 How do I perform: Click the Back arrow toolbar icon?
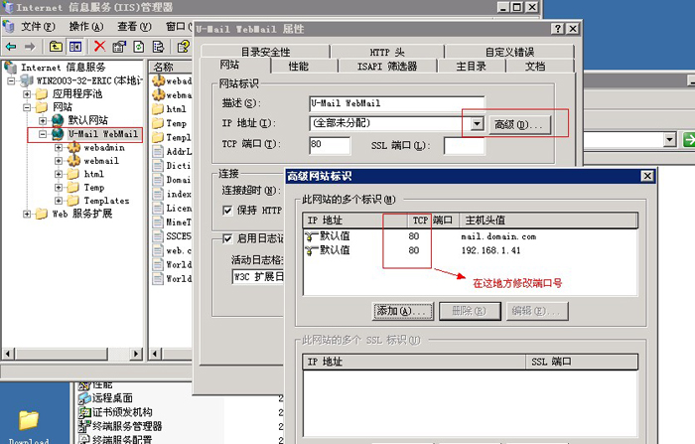[x=11, y=46]
